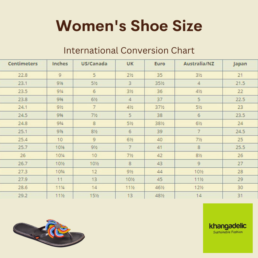The width and height of the screenshot is (258, 258).
Task: Select the Euro 48½ cell
Action: tap(160, 196)
